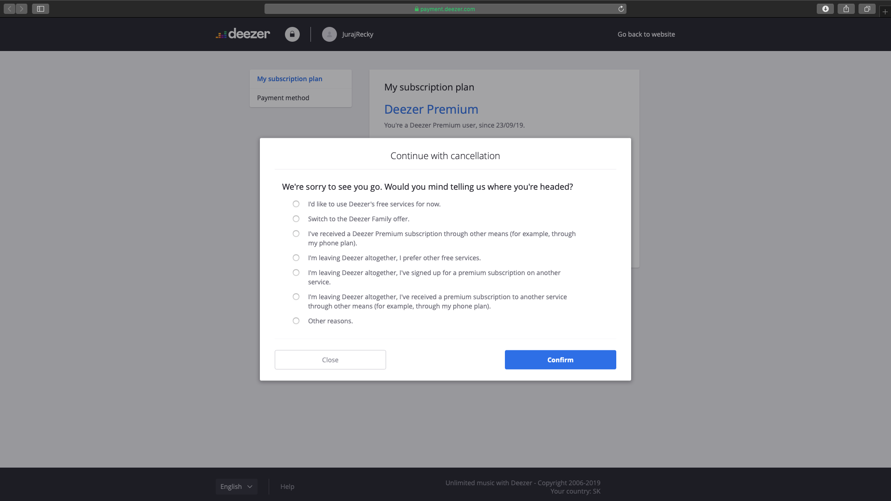Screen dimensions: 891x501
Task: Reload the page using the refresh icon
Action: (x=621, y=9)
